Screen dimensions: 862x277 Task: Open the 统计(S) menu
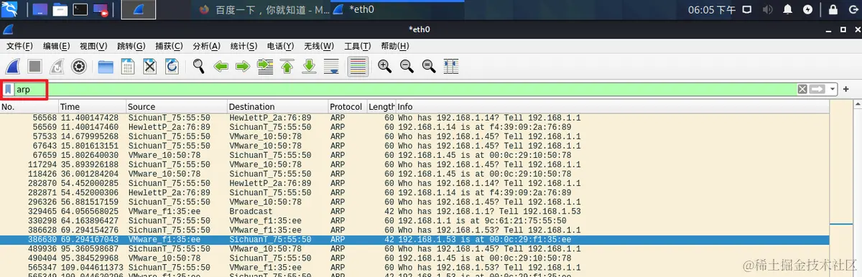(244, 46)
